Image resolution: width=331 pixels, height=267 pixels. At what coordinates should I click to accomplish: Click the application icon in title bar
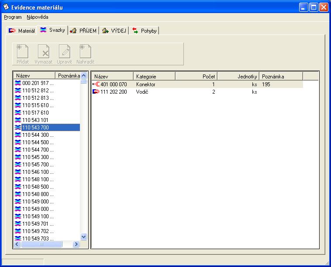[x=6, y=7]
